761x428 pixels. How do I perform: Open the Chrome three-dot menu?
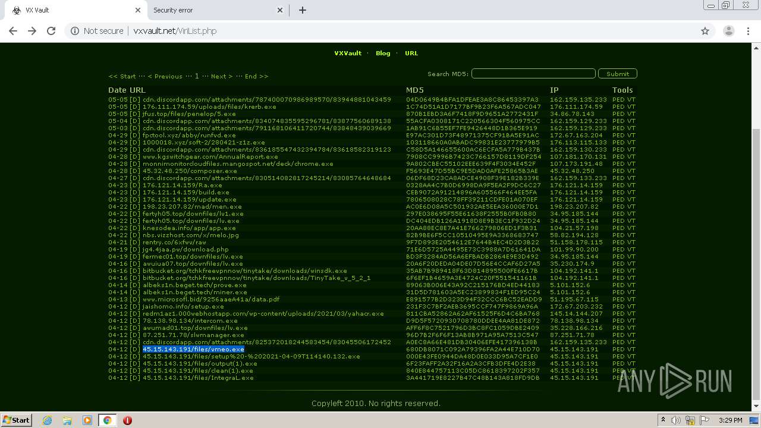click(748, 31)
